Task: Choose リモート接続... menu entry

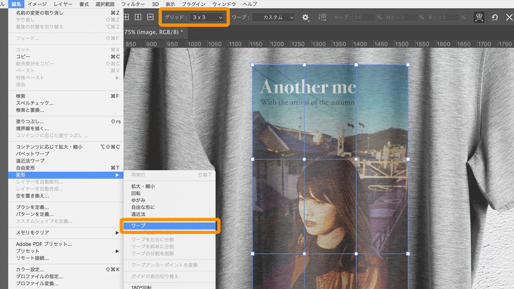Action: [x=66, y=258]
